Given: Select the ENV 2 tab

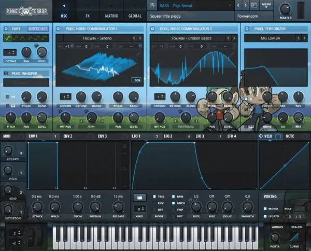Looking at the screenshot, I should click(x=68, y=136).
